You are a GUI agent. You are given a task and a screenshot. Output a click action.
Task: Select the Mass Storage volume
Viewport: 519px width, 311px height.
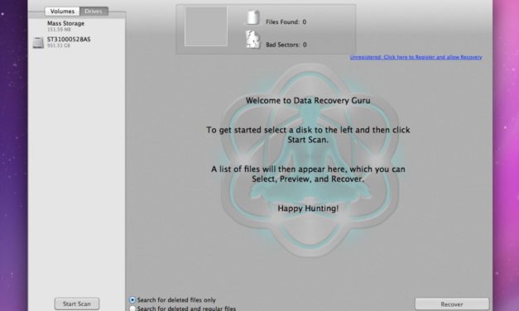point(77,26)
